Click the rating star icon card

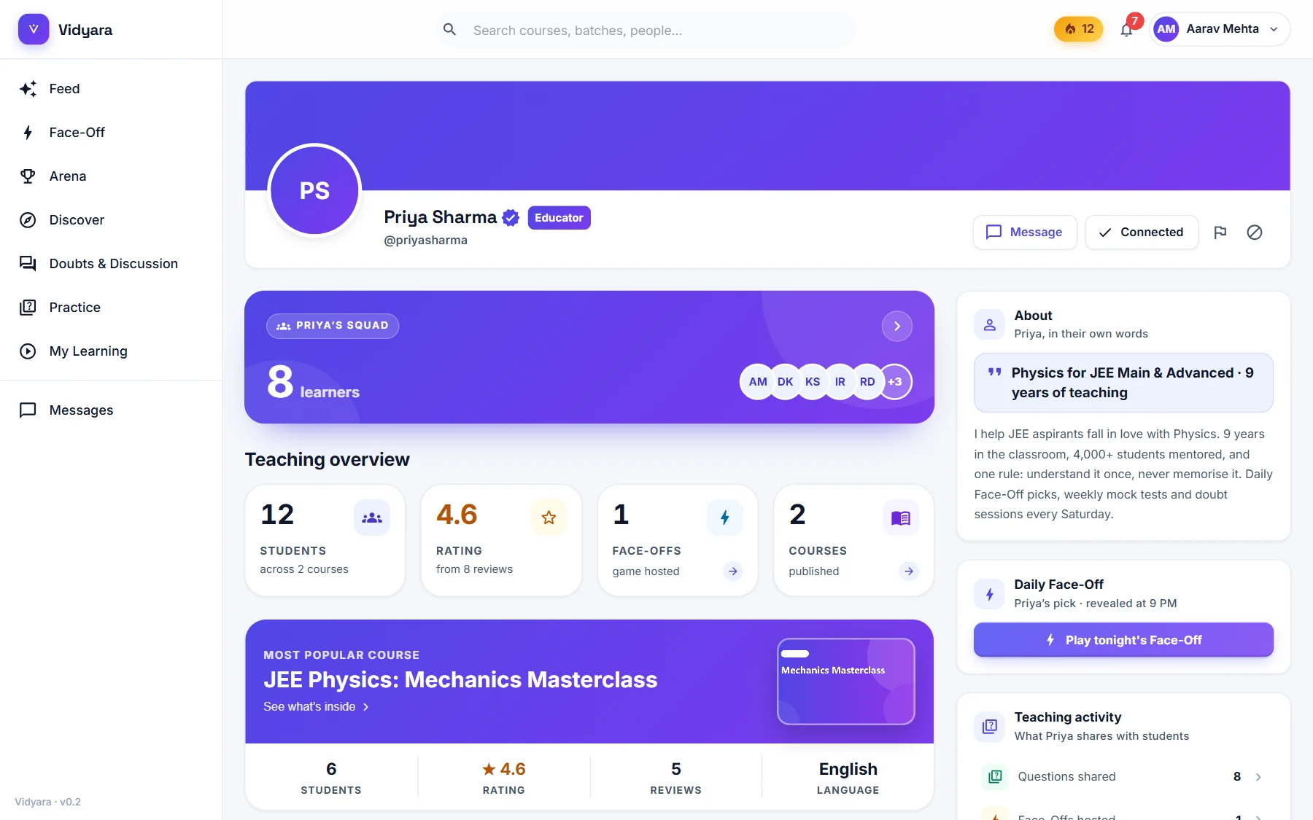tap(549, 518)
